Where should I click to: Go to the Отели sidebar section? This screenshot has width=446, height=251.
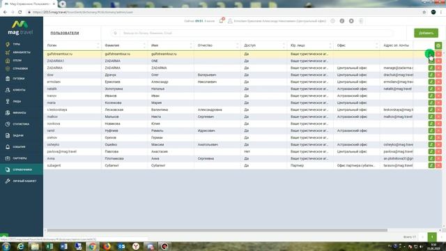pos(17,61)
